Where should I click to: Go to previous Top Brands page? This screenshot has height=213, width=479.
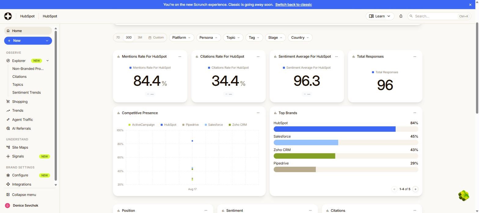pos(394,189)
